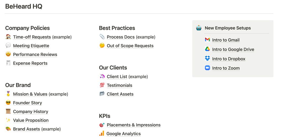
Task: Open the Company History page
Action: point(30,111)
